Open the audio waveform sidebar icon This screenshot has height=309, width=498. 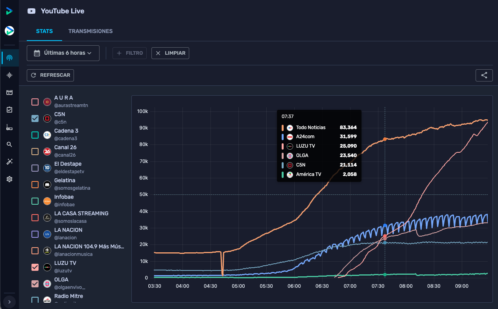pos(9,75)
